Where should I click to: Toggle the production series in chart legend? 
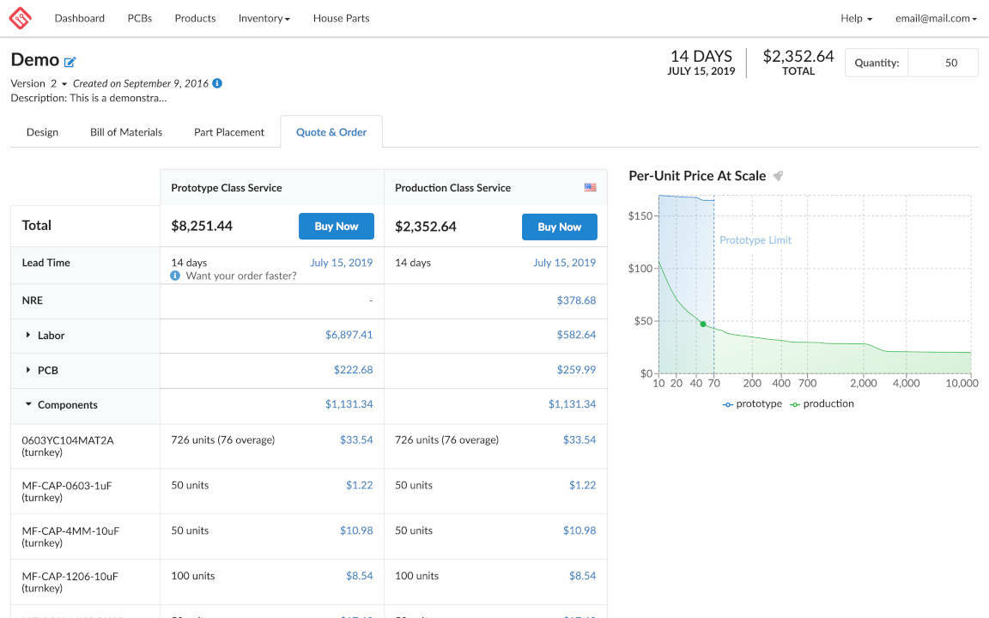822,403
